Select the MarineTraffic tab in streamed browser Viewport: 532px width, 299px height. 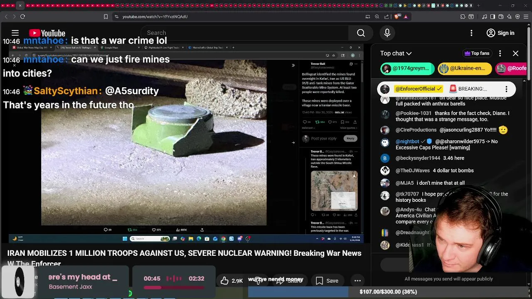coord(207,47)
